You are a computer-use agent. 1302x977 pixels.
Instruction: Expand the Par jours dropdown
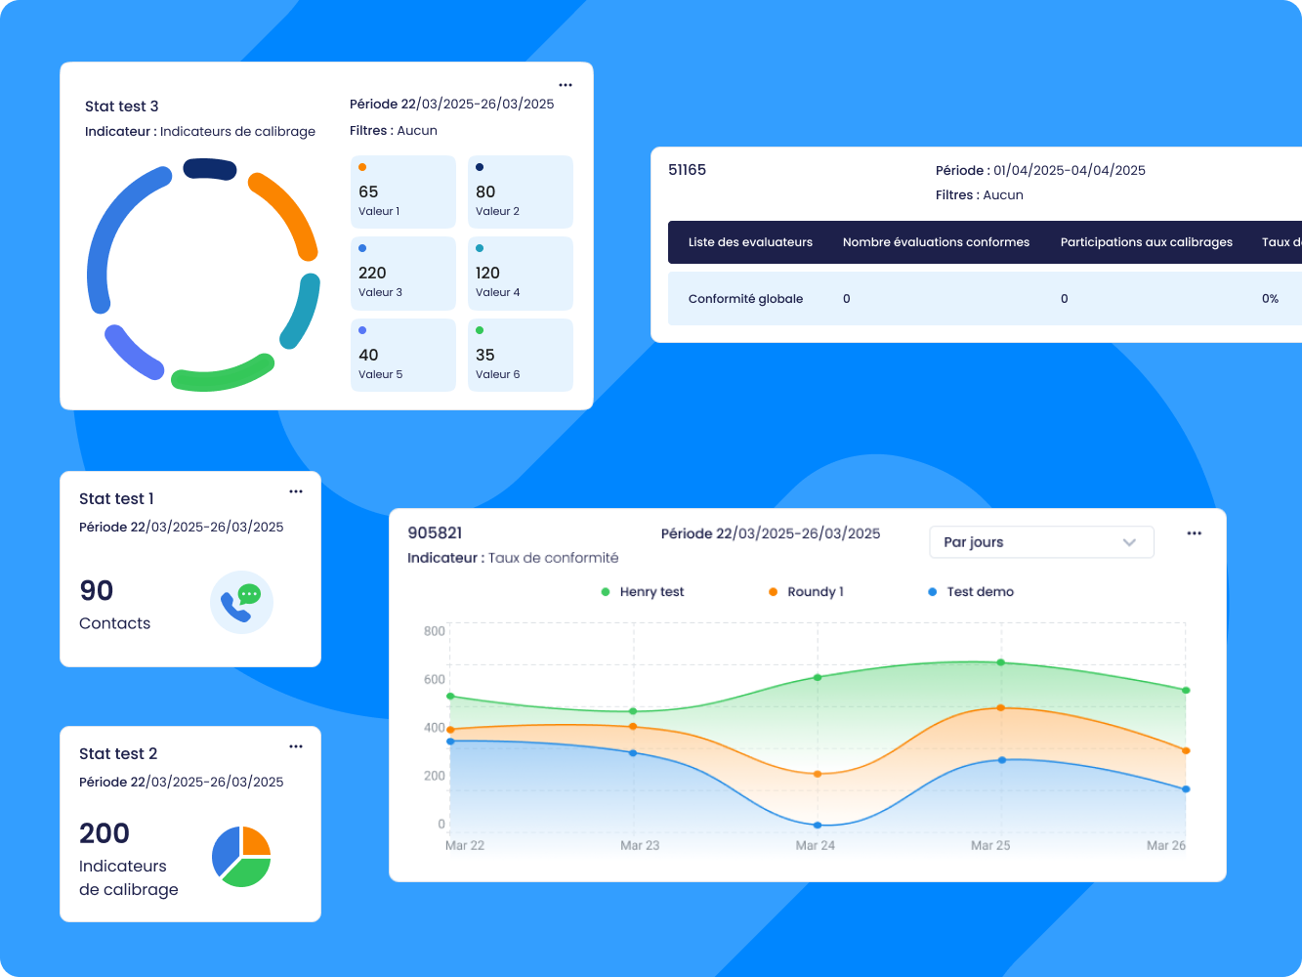coord(1040,542)
